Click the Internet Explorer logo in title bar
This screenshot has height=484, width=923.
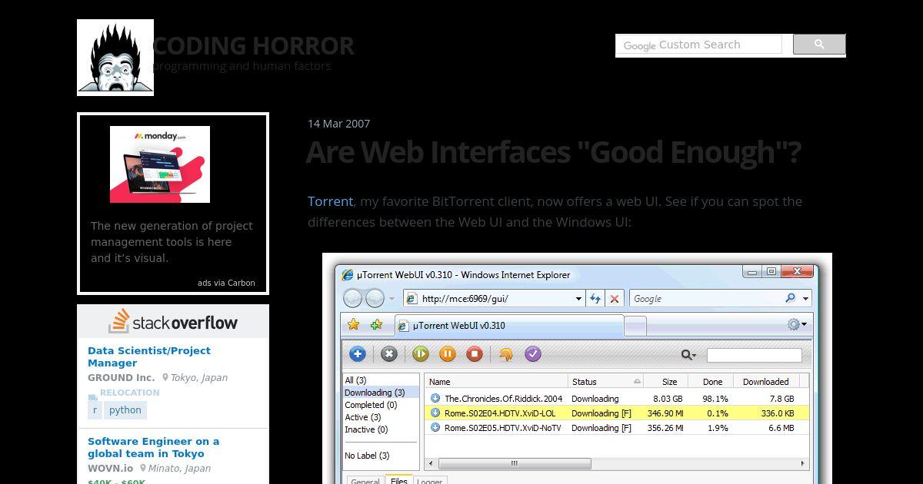(347, 275)
